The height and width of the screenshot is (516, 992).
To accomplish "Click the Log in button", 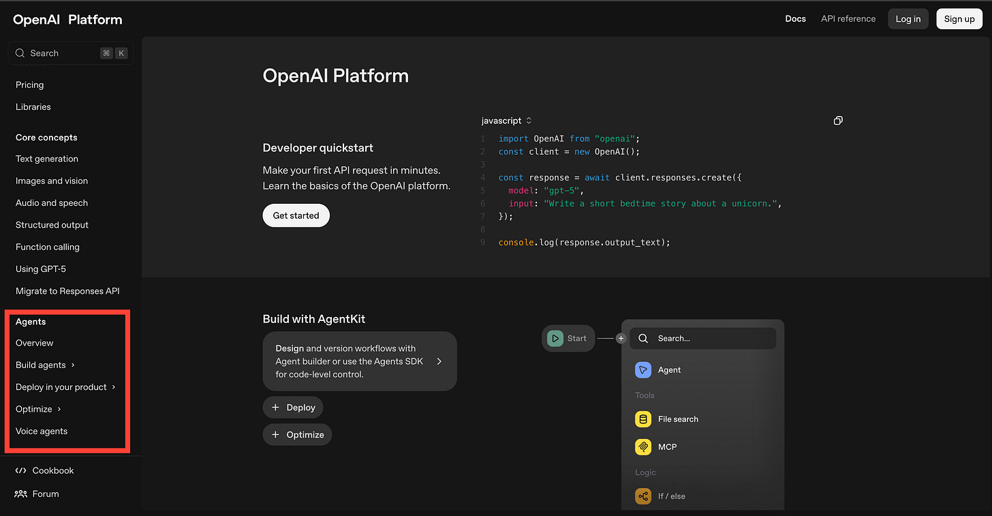I will point(908,19).
